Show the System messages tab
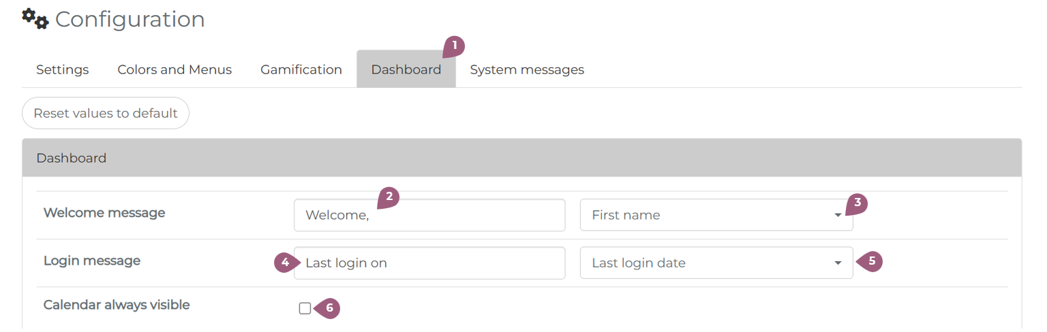Screen dimensions: 1047x332 (527, 69)
